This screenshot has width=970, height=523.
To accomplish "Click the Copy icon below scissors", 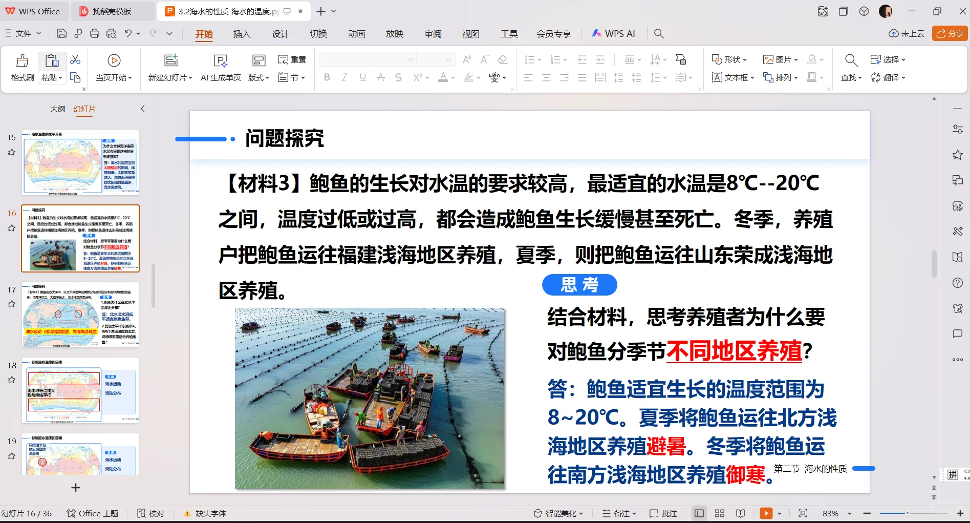I will pos(75,77).
